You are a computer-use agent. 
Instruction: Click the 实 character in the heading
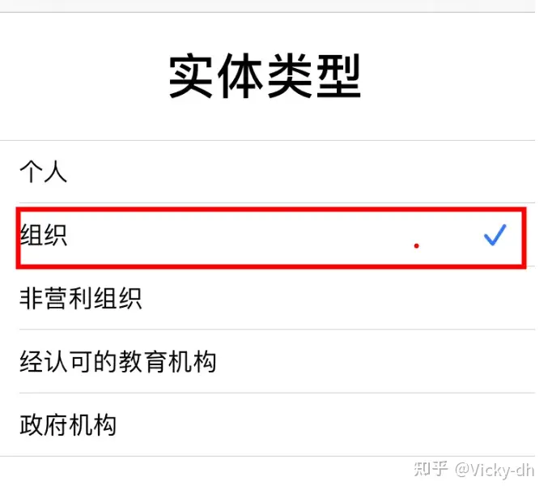192,78
